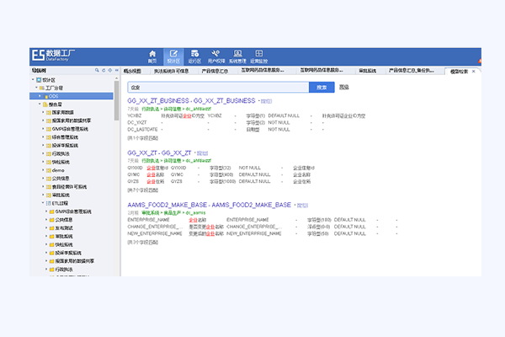
Task: Click the tree scrollbar up arrow
Action: [x=116, y=78]
